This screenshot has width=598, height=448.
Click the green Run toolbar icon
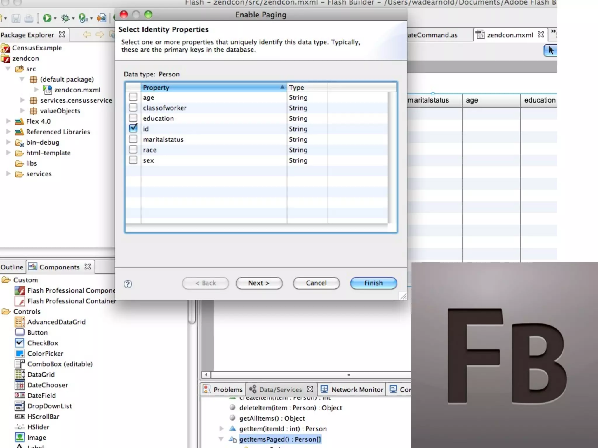(x=47, y=18)
